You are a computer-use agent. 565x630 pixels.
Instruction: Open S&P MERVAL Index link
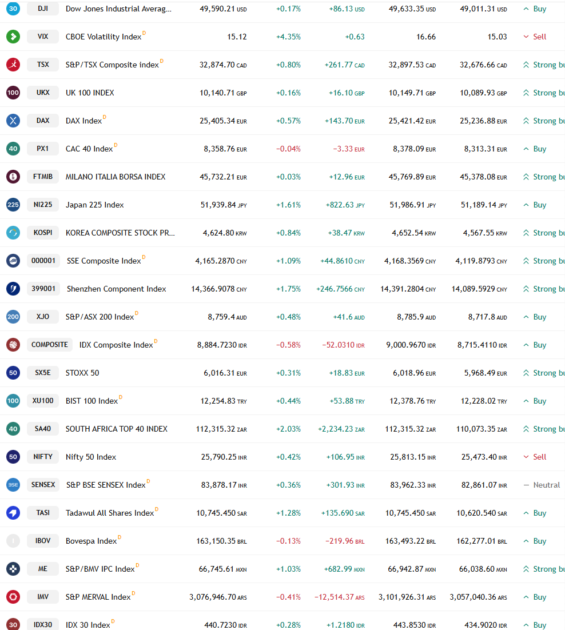pyautogui.click(x=98, y=597)
